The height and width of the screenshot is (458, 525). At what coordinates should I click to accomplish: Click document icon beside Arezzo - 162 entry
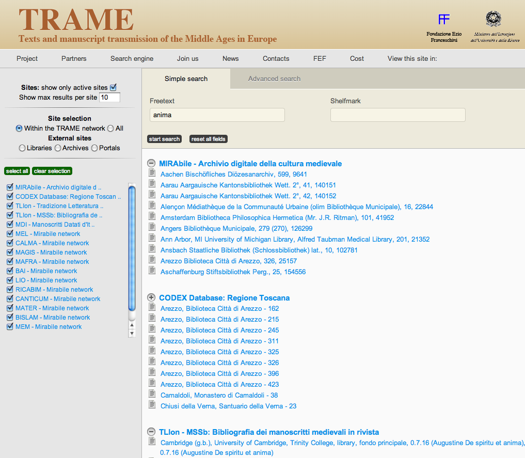(x=152, y=308)
